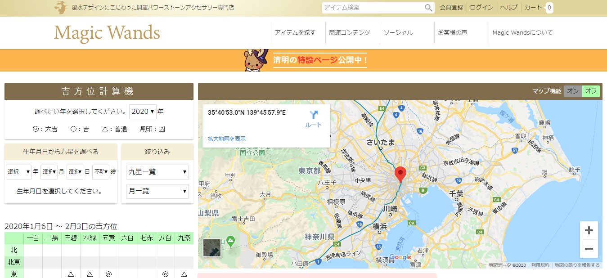Viewport: 607px width, 278px height.
Task: Open the birth day dropdown
Action: point(75,171)
